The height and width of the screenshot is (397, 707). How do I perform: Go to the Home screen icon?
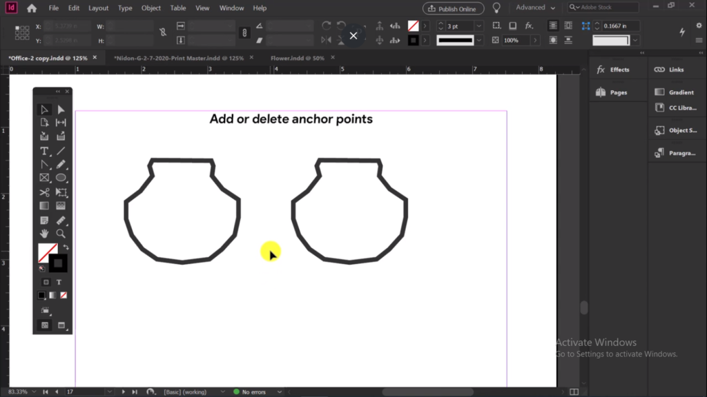pos(32,8)
